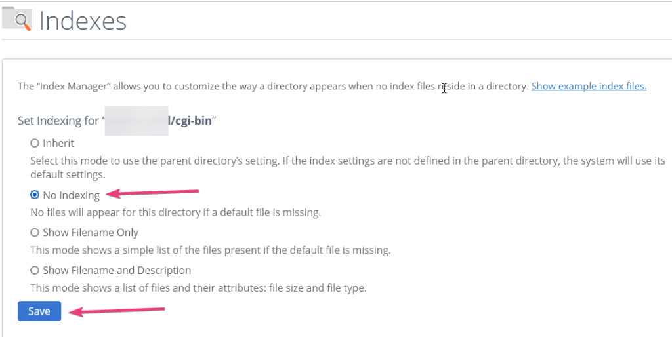Click the Indexes folder magnifier icon
This screenshot has width=672, height=337.
click(16, 19)
